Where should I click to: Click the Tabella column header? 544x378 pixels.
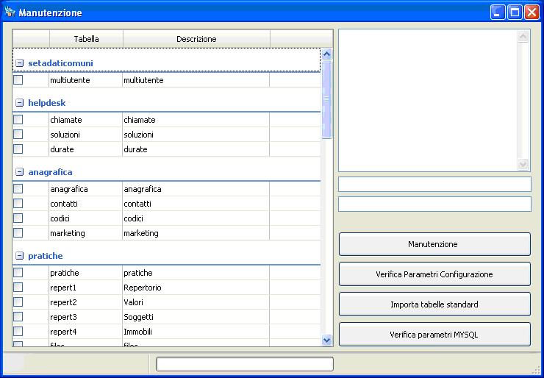point(87,39)
